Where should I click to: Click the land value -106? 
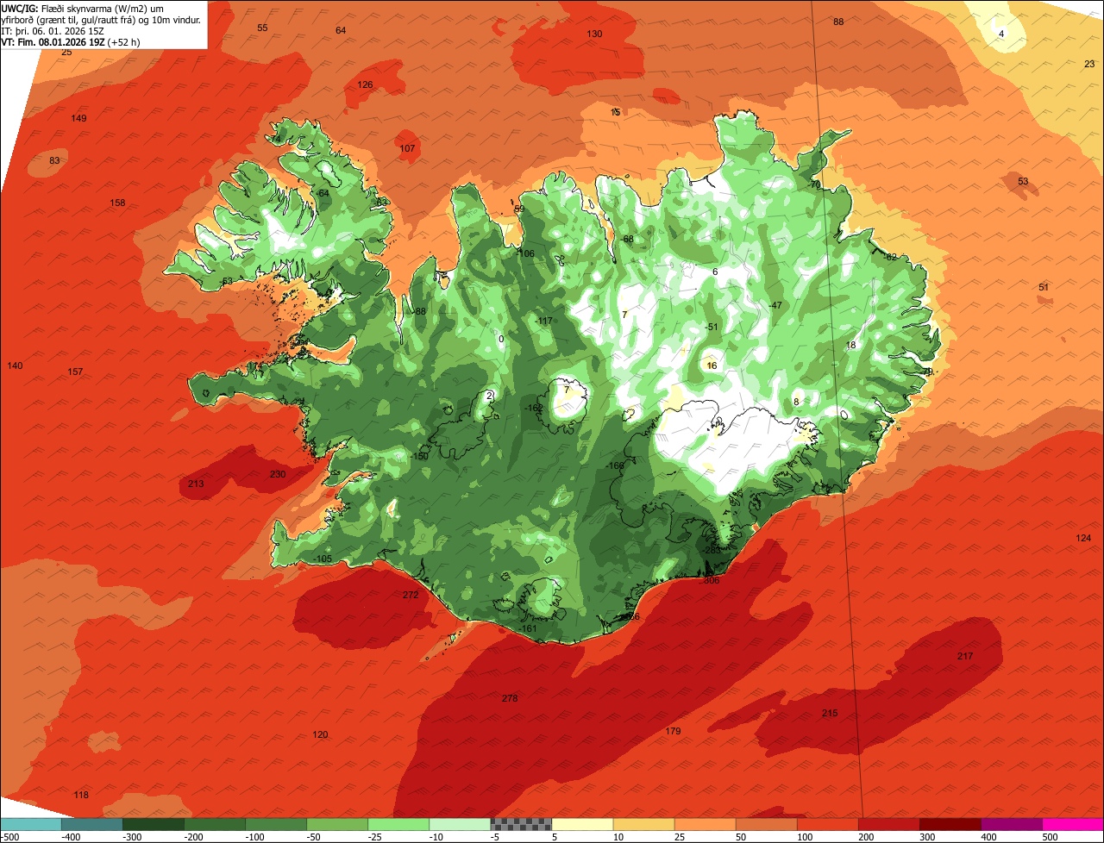[525, 253]
